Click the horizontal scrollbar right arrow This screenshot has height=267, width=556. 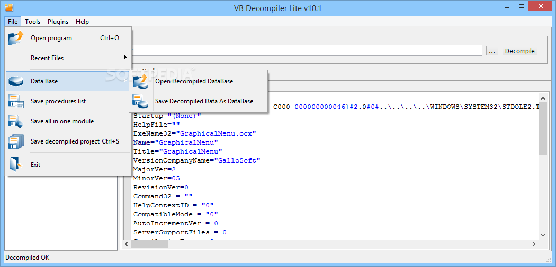(535, 244)
